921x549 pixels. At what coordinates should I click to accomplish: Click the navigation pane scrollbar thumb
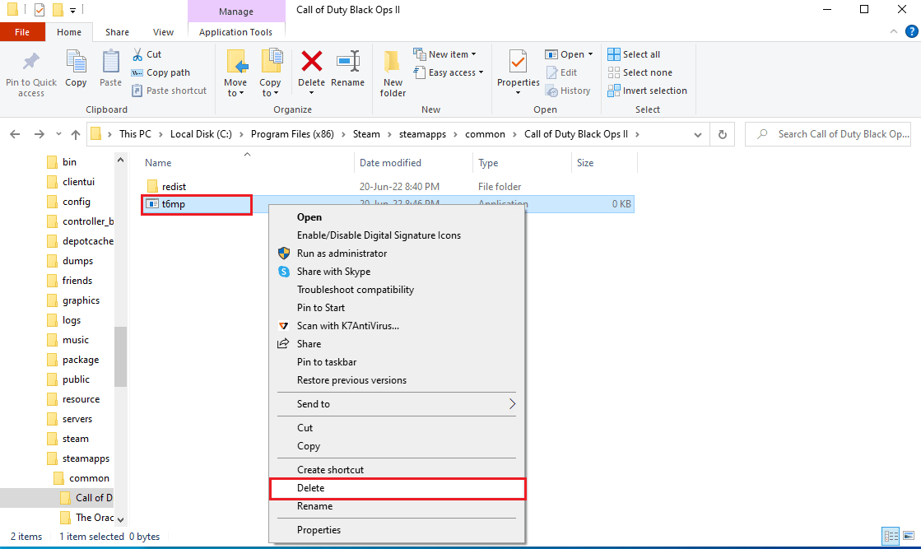point(120,356)
